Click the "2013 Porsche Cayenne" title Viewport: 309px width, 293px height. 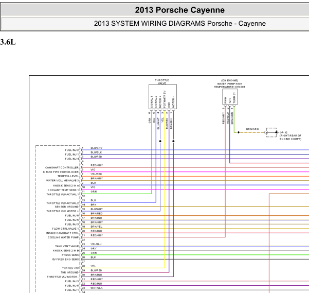(180, 10)
